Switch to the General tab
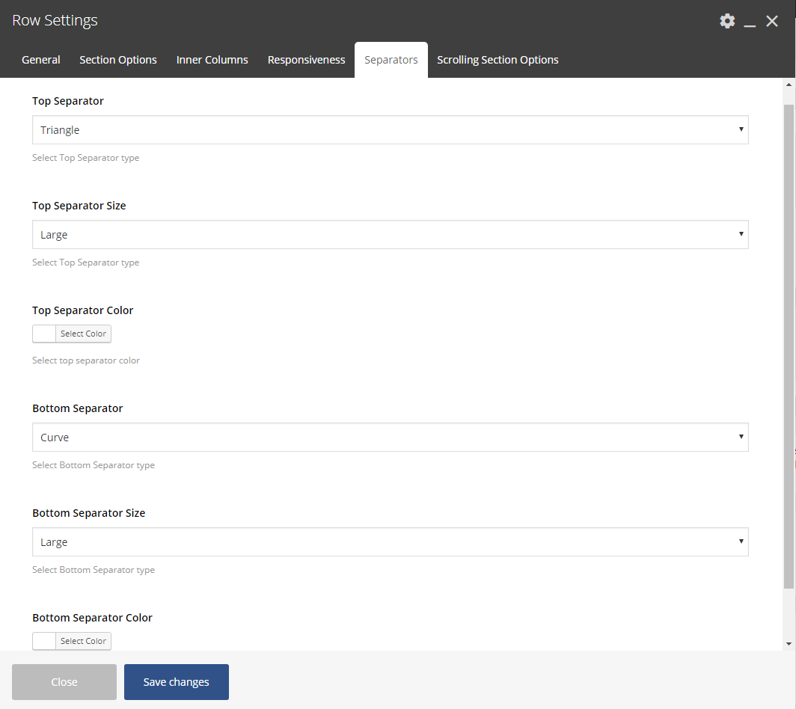Screen dimensions: 796x709 (40, 60)
